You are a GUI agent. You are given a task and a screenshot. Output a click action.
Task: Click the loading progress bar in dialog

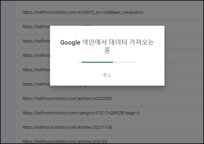(107, 62)
